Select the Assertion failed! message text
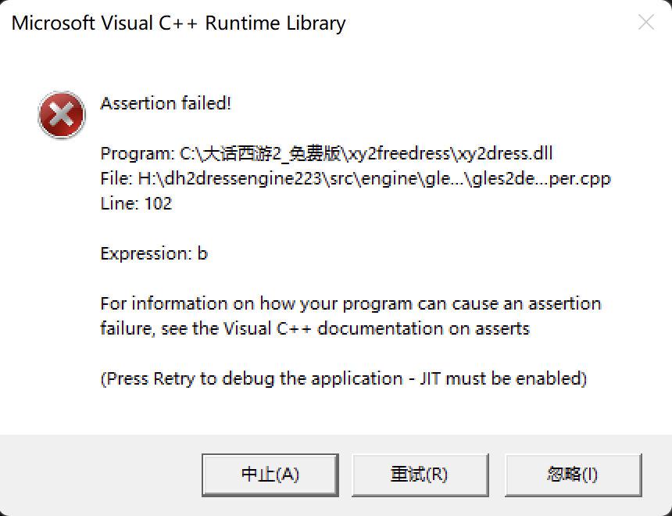672x516 pixels. 166,103
